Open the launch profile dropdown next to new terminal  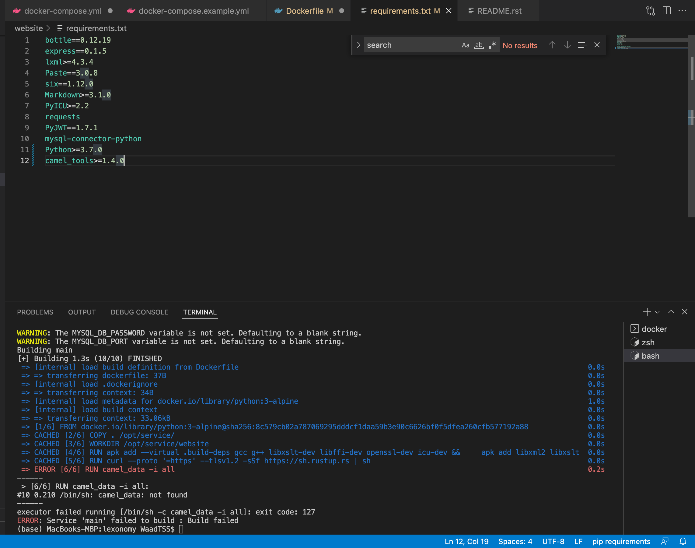pos(657,312)
